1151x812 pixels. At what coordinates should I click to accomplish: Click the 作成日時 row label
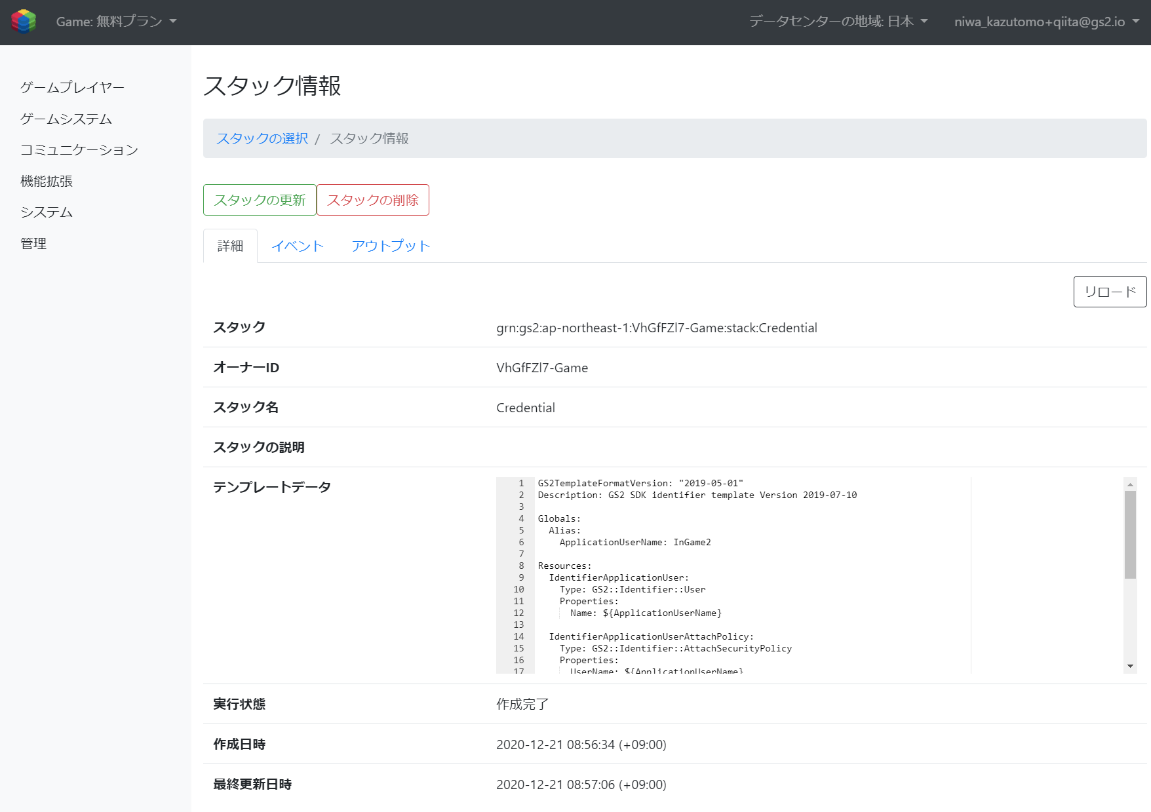click(239, 744)
